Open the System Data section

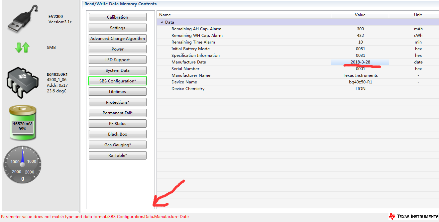117,70
